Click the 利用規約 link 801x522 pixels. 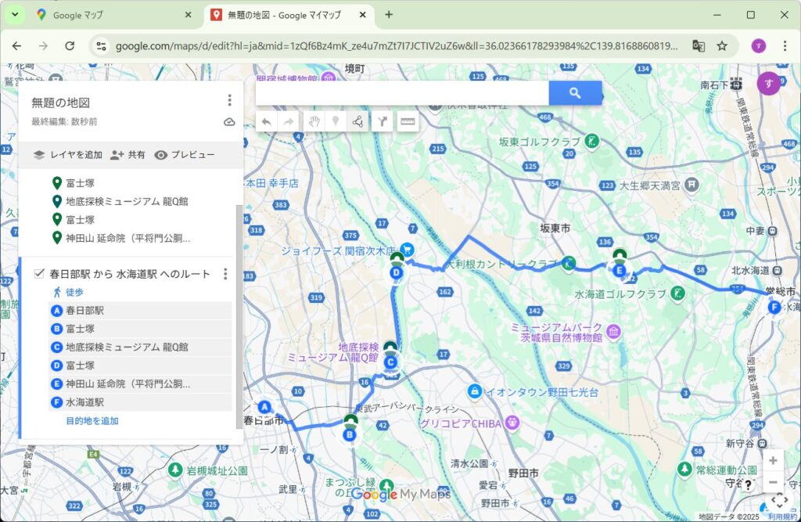click(x=781, y=517)
